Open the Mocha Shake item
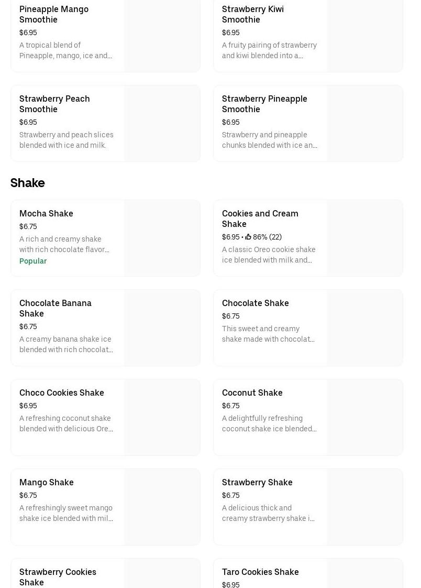Image resolution: width=421 pixels, height=588 pixels. (46, 213)
